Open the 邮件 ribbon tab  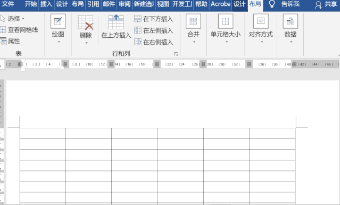tap(109, 4)
